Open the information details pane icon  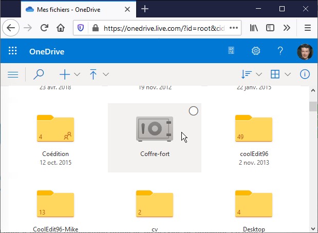click(x=305, y=74)
